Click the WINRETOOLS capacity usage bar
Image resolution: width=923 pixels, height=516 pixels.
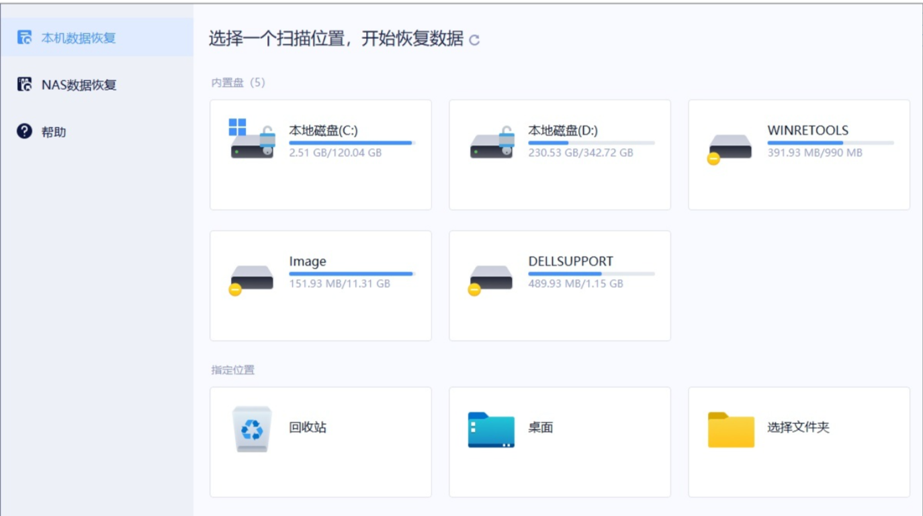point(830,143)
